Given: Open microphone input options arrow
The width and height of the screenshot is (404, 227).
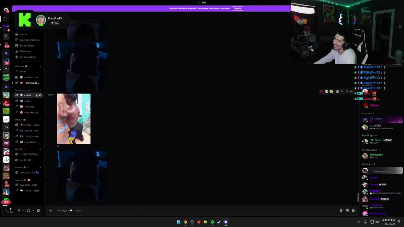Looking at the screenshot, I should (x=23, y=211).
